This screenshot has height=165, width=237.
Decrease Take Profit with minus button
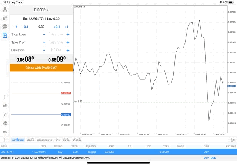pyautogui.click(x=44, y=42)
